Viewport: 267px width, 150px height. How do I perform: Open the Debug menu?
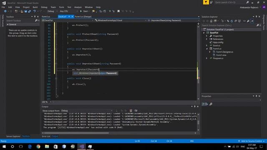tap(44, 7)
